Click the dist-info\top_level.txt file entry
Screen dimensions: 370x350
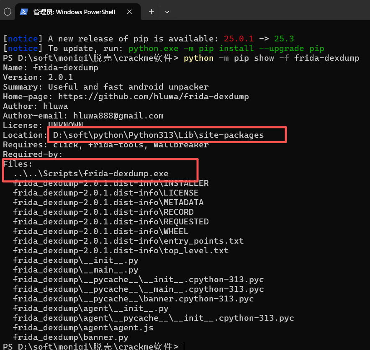pos(121,251)
